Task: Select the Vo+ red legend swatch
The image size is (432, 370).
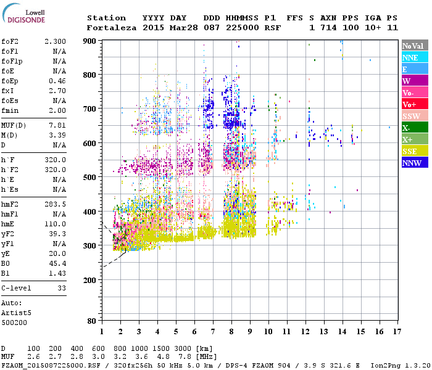Action: click(x=415, y=104)
